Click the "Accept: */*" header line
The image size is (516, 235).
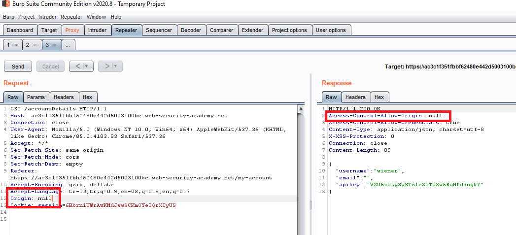pos(29,143)
